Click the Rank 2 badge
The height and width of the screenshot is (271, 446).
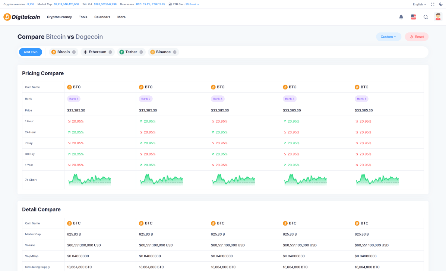pyautogui.click(x=146, y=99)
